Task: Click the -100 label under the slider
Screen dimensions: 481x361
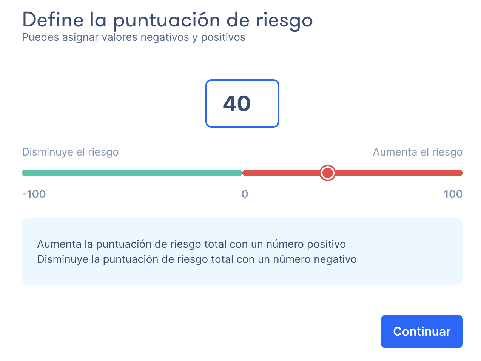Action: pyautogui.click(x=34, y=194)
